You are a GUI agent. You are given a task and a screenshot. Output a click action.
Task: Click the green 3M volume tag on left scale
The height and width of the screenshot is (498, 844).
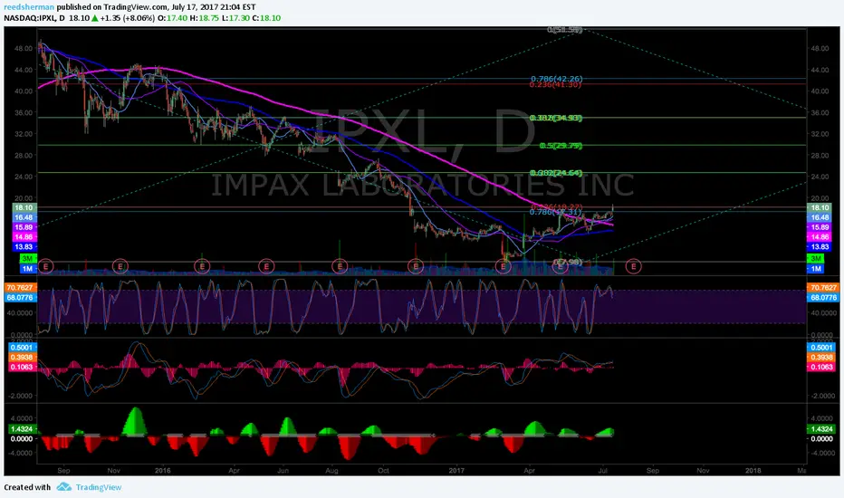27,258
